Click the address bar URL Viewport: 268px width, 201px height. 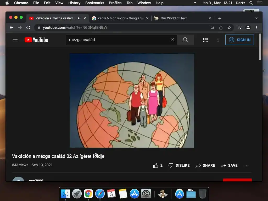point(75,27)
